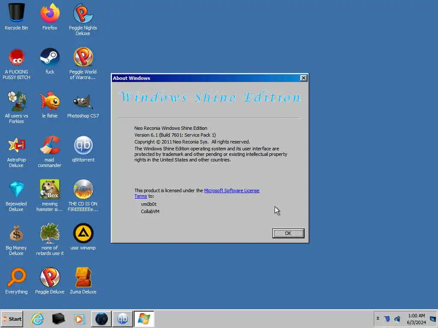This screenshot has height=328, width=438.
Task: Select the ussr winamp AIMP icon
Action: coord(83,237)
